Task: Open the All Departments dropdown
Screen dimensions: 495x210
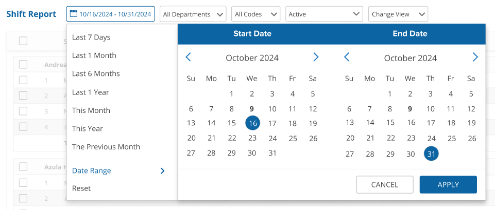Action: [x=193, y=14]
